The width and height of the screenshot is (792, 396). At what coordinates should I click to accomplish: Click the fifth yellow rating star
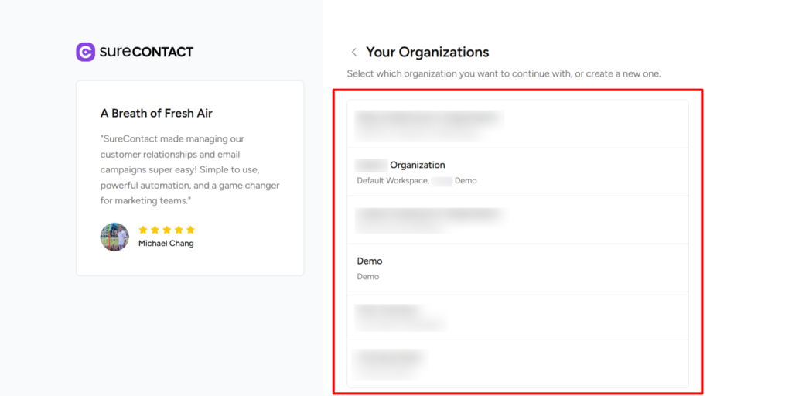[190, 230]
